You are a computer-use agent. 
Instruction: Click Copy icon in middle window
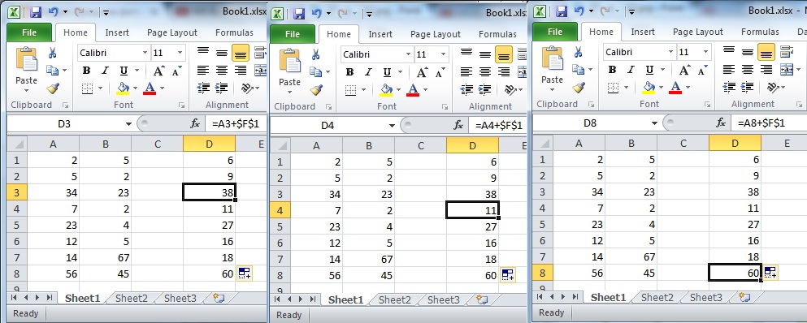315,72
